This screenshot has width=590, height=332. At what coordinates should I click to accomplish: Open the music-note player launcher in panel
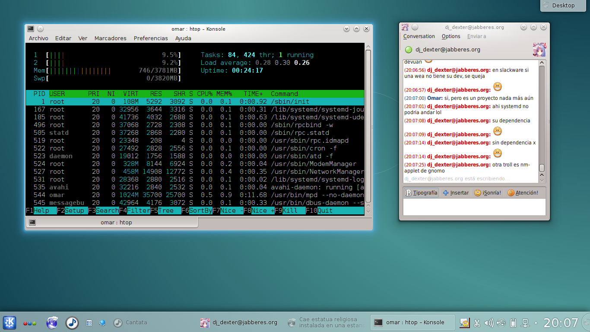(72, 322)
